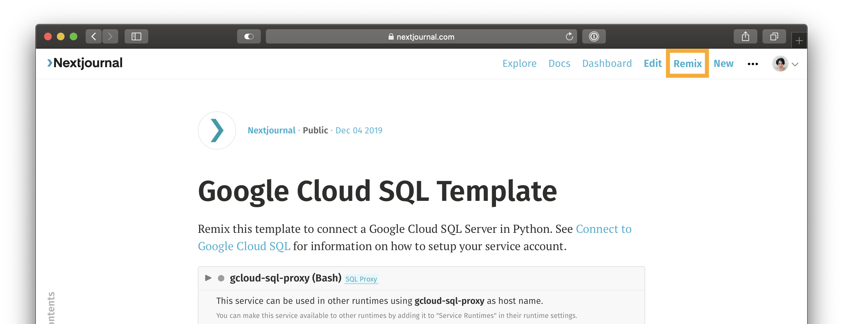This screenshot has height=324, width=843.
Task: Show the Safari sidebar panel icon
Action: [x=136, y=36]
